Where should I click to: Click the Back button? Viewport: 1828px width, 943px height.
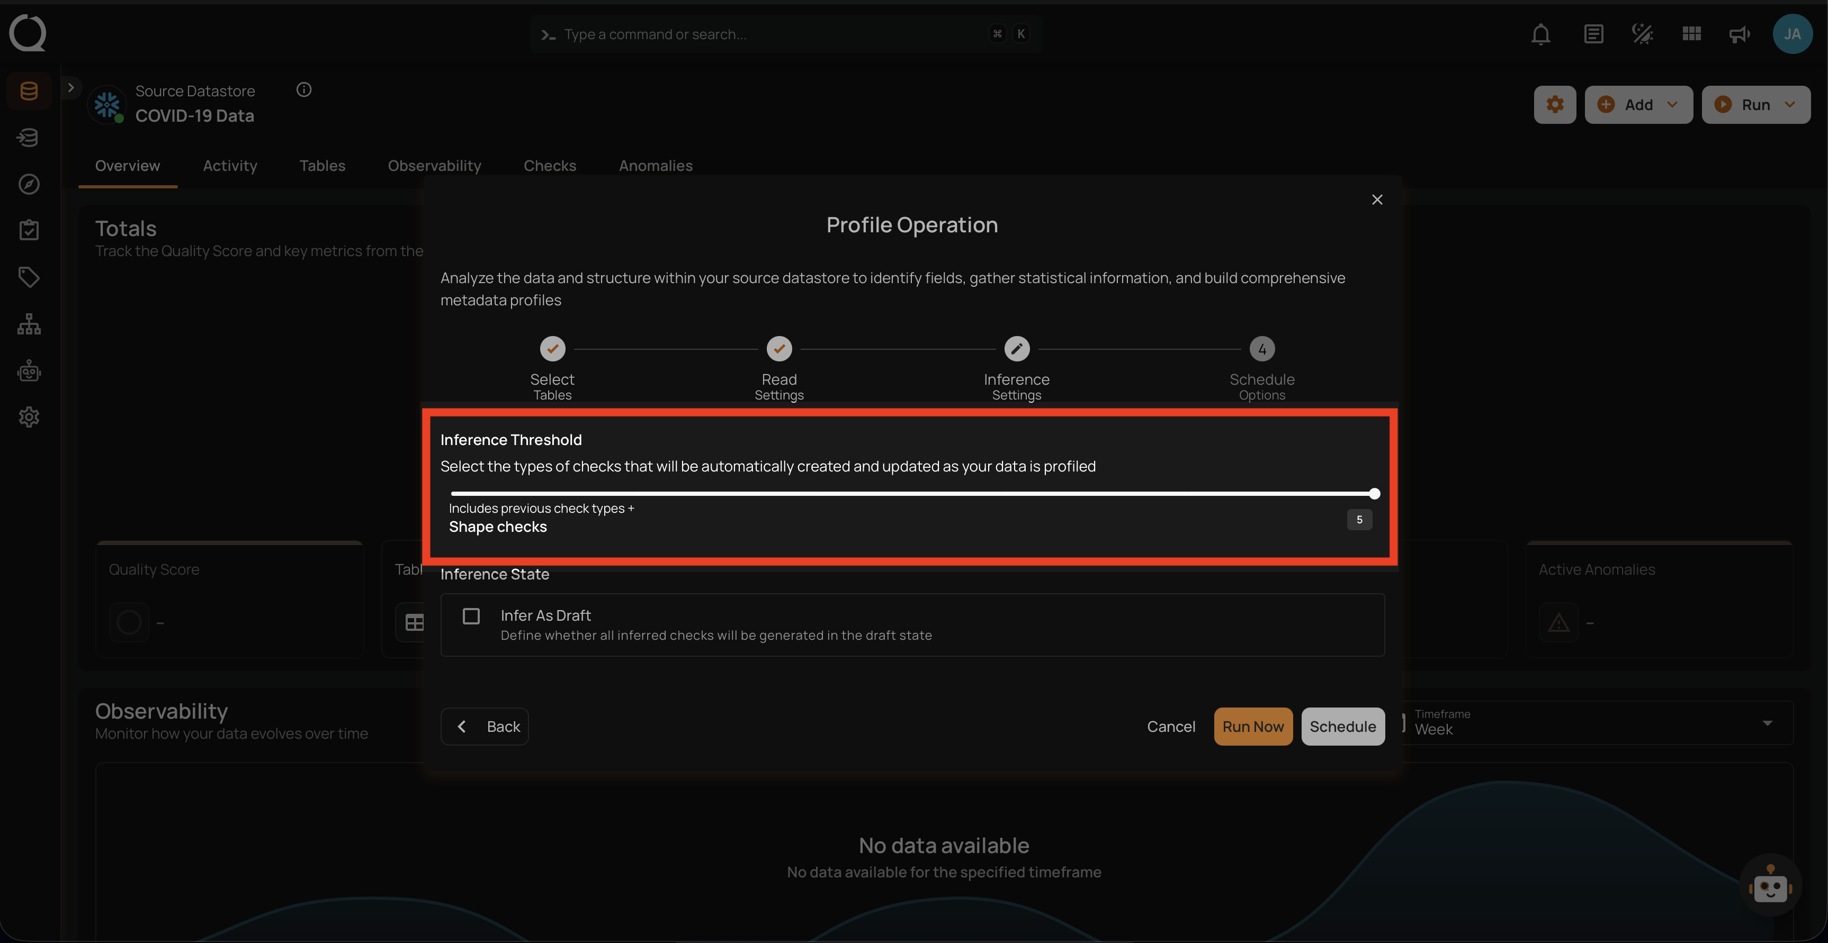[485, 727]
